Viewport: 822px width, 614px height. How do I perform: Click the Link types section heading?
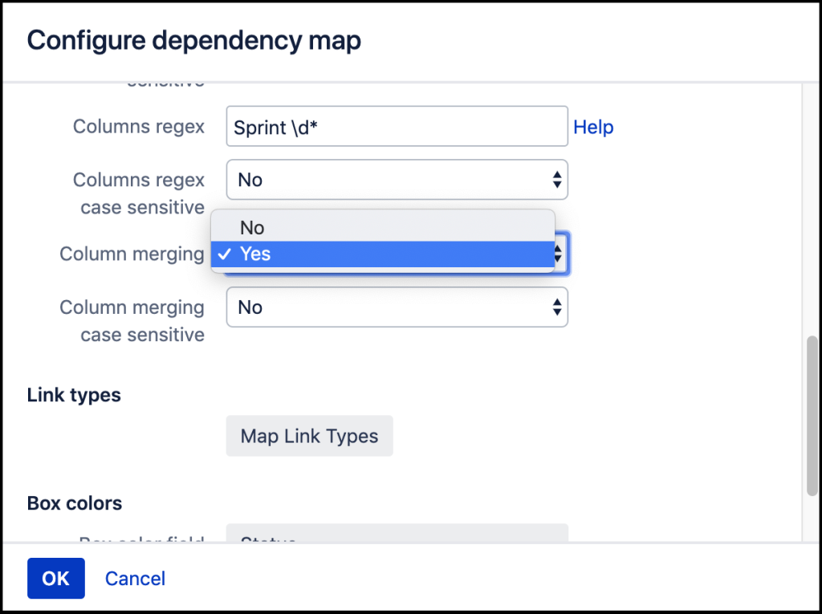[74, 395]
